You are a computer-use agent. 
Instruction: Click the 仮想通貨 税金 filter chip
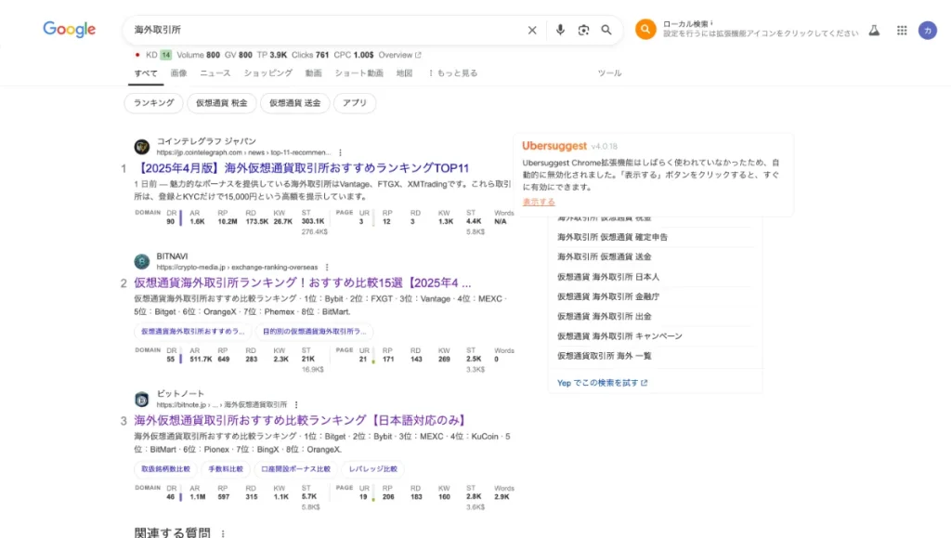point(221,103)
